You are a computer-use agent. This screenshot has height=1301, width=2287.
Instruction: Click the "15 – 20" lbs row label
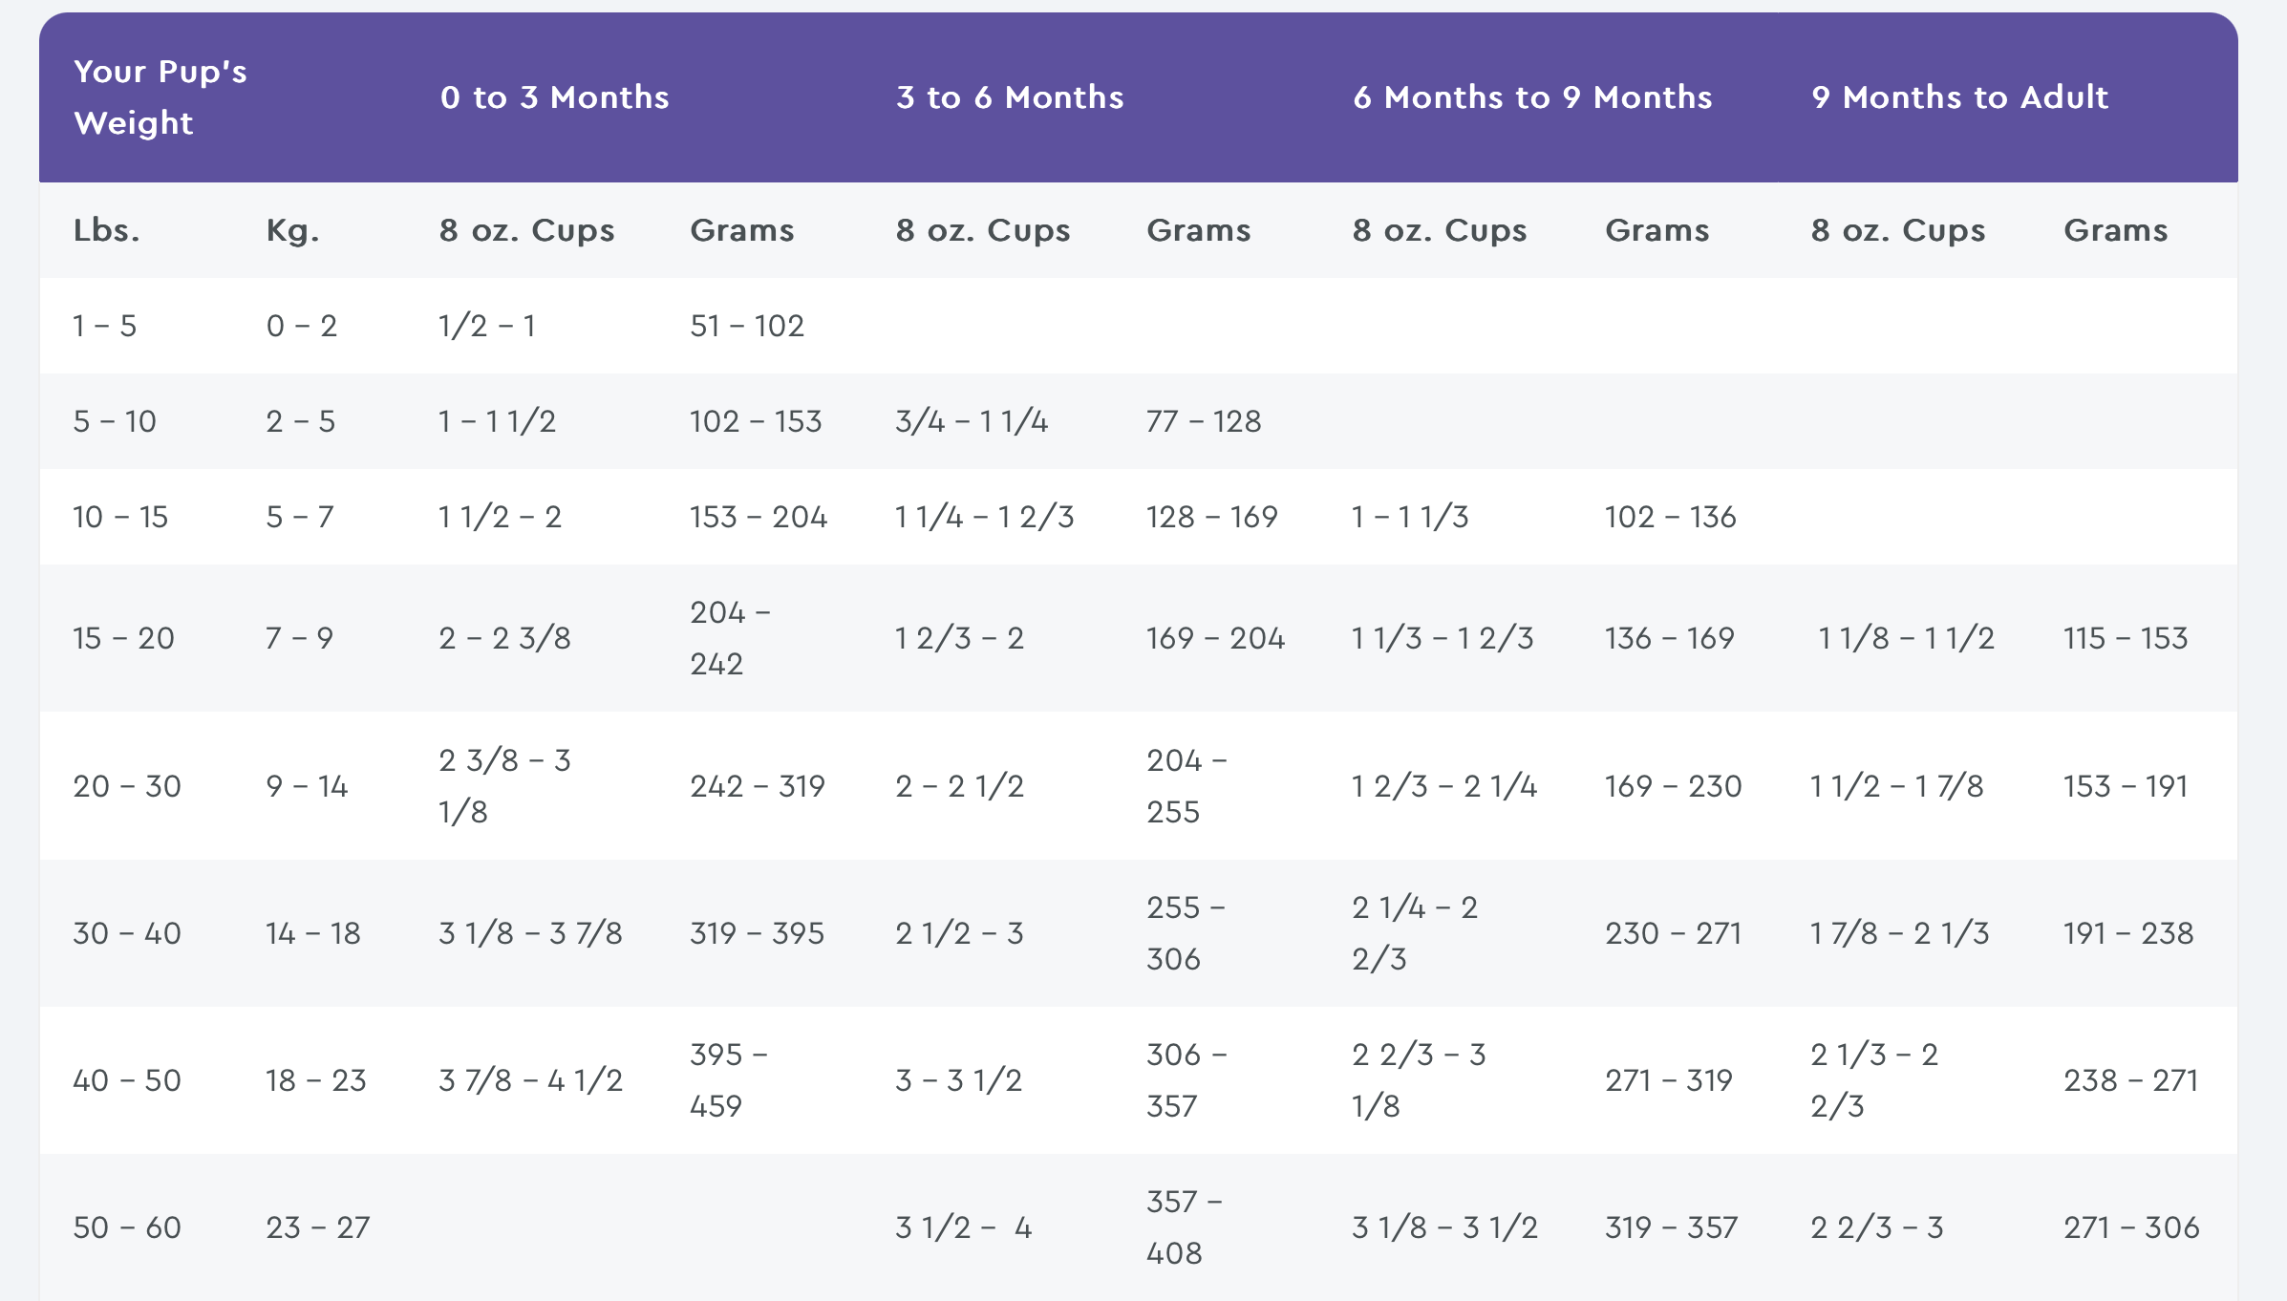123,638
